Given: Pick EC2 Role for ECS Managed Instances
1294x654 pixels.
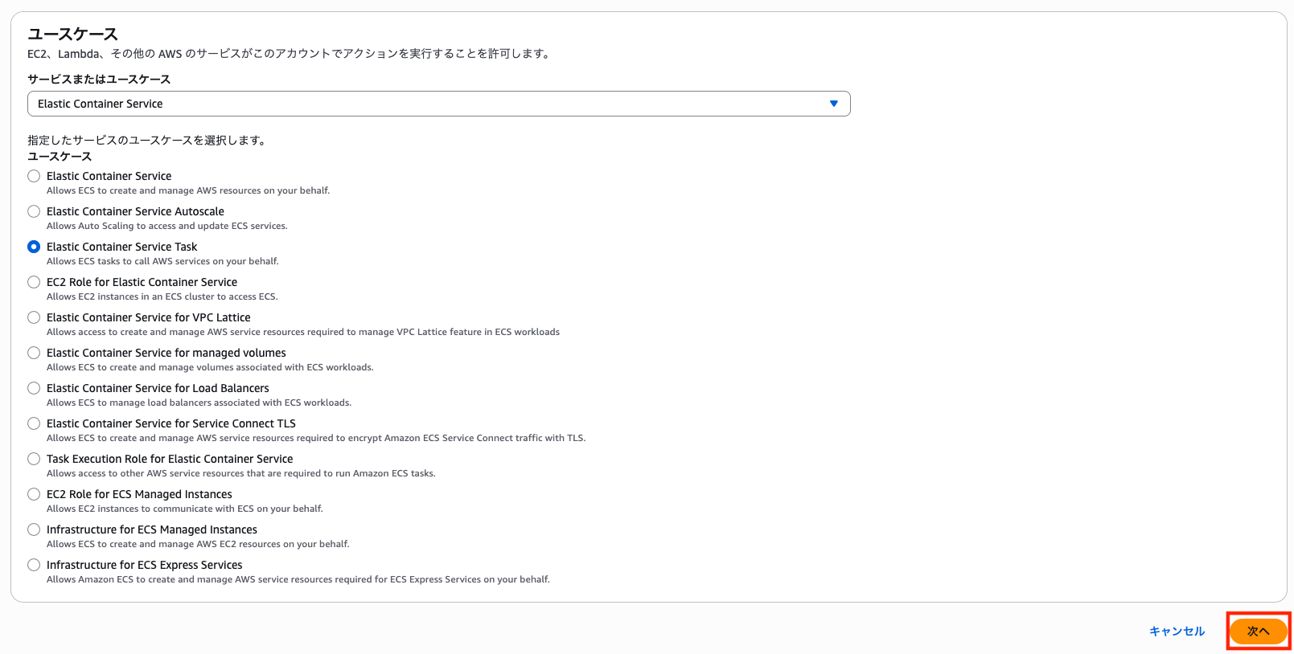Looking at the screenshot, I should tap(34, 494).
